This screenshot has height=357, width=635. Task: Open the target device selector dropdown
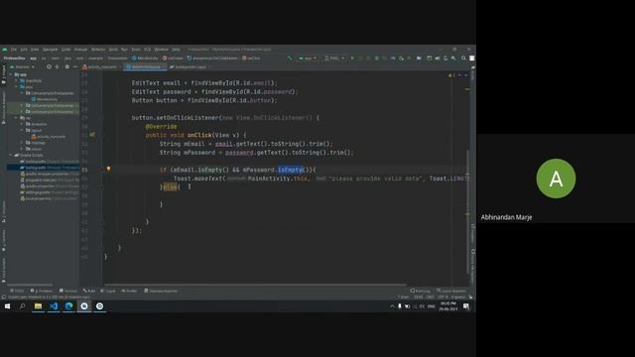[334, 59]
